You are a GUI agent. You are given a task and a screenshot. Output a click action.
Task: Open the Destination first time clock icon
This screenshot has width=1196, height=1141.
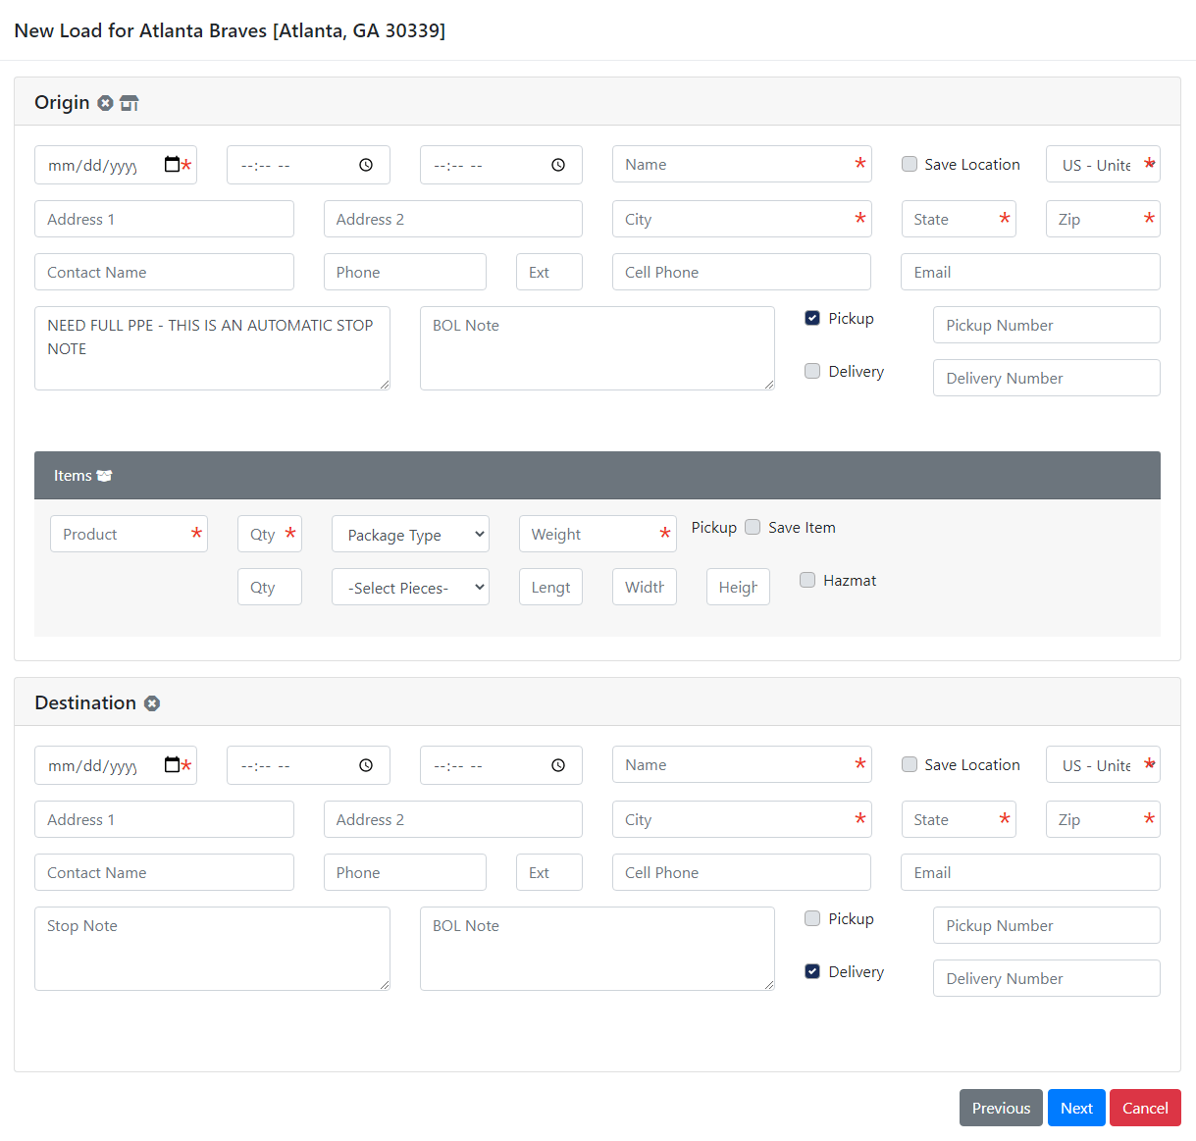tap(366, 765)
